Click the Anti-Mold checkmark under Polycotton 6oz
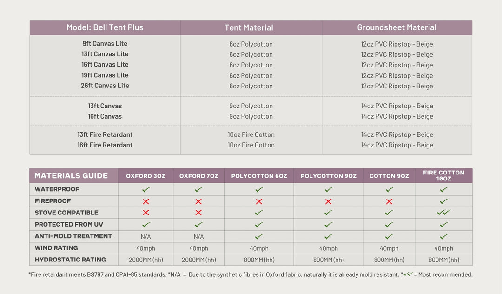Viewport: 502px width, 294px height. [x=259, y=236]
